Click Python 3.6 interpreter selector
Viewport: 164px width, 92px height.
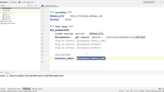point(153,91)
